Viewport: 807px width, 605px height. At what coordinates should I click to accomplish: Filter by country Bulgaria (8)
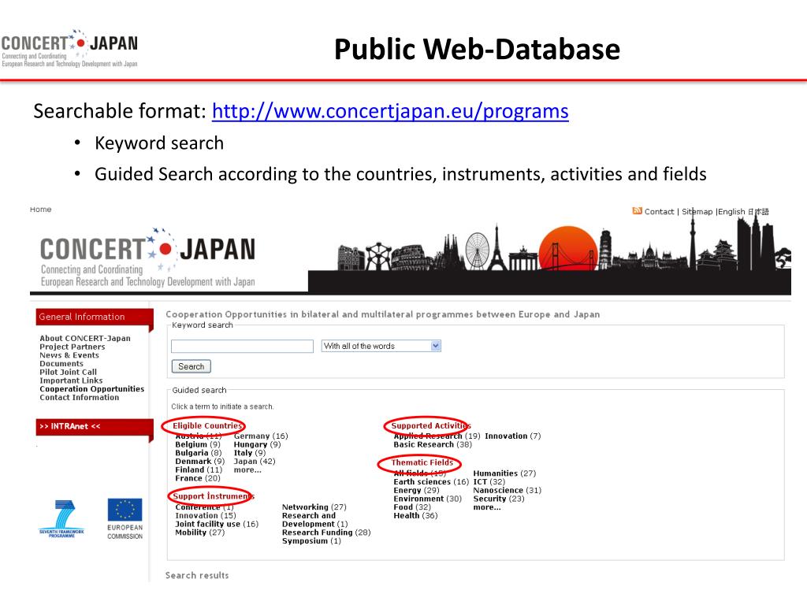coord(198,453)
